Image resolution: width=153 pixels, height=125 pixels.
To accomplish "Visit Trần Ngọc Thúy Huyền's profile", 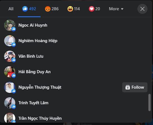I will click(x=40, y=118).
